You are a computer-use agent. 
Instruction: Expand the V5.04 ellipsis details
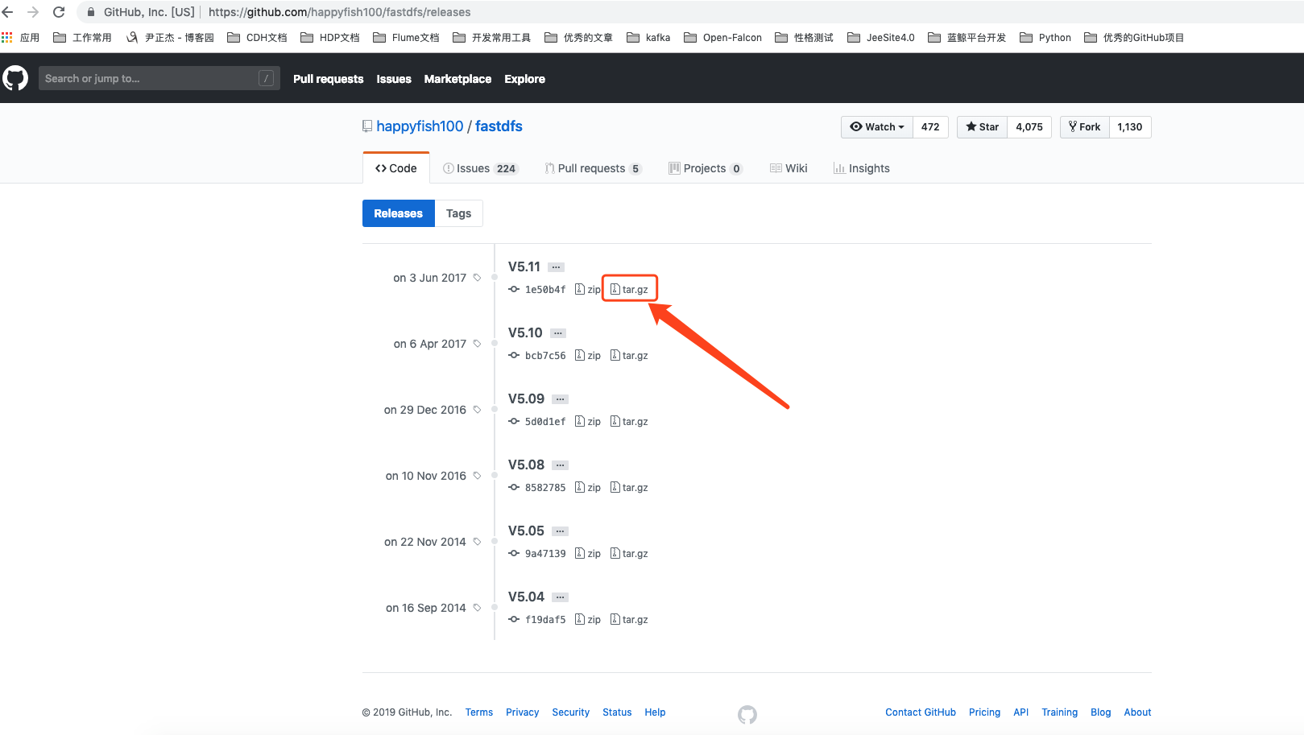[x=561, y=597]
